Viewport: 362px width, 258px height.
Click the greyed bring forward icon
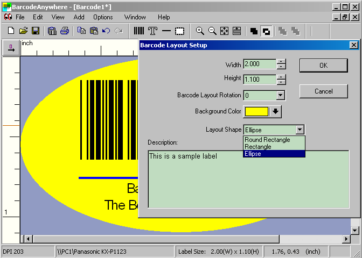[x=283, y=31]
